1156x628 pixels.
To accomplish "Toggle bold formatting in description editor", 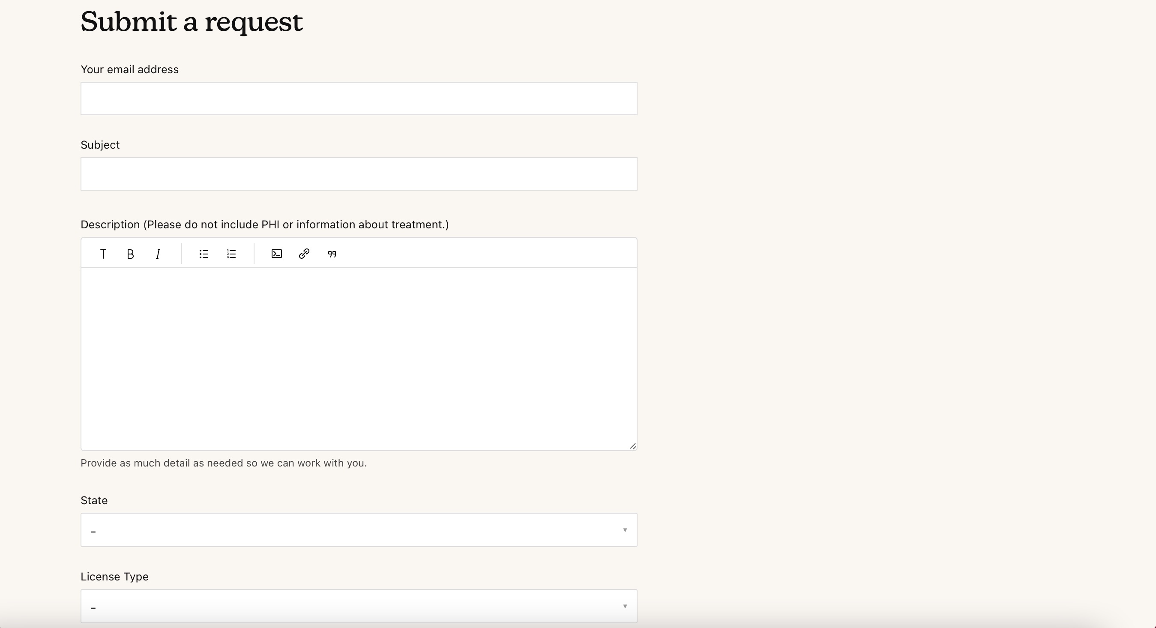I will [130, 254].
